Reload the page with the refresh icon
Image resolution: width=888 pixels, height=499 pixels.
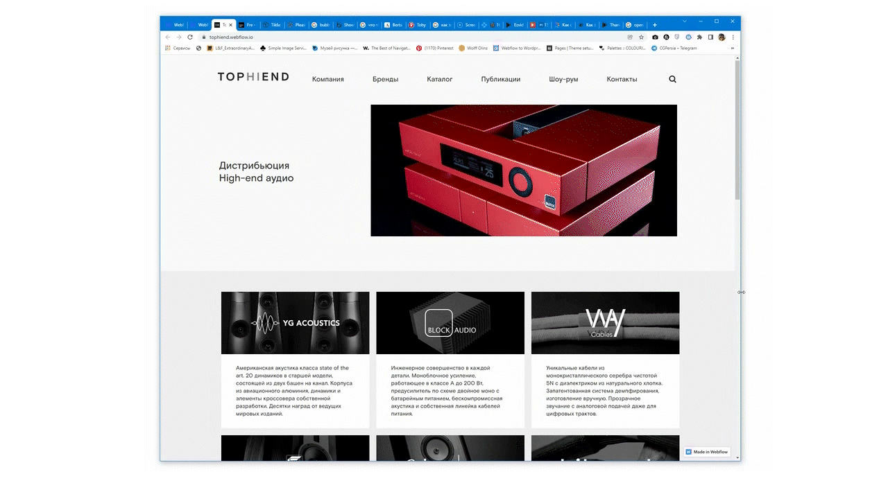[190, 37]
